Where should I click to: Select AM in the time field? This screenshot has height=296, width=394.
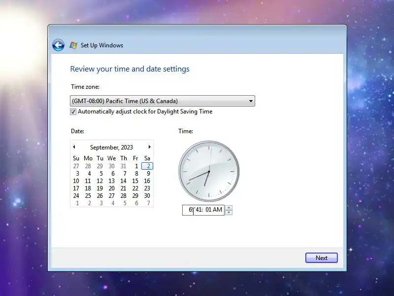pyautogui.click(x=218, y=210)
